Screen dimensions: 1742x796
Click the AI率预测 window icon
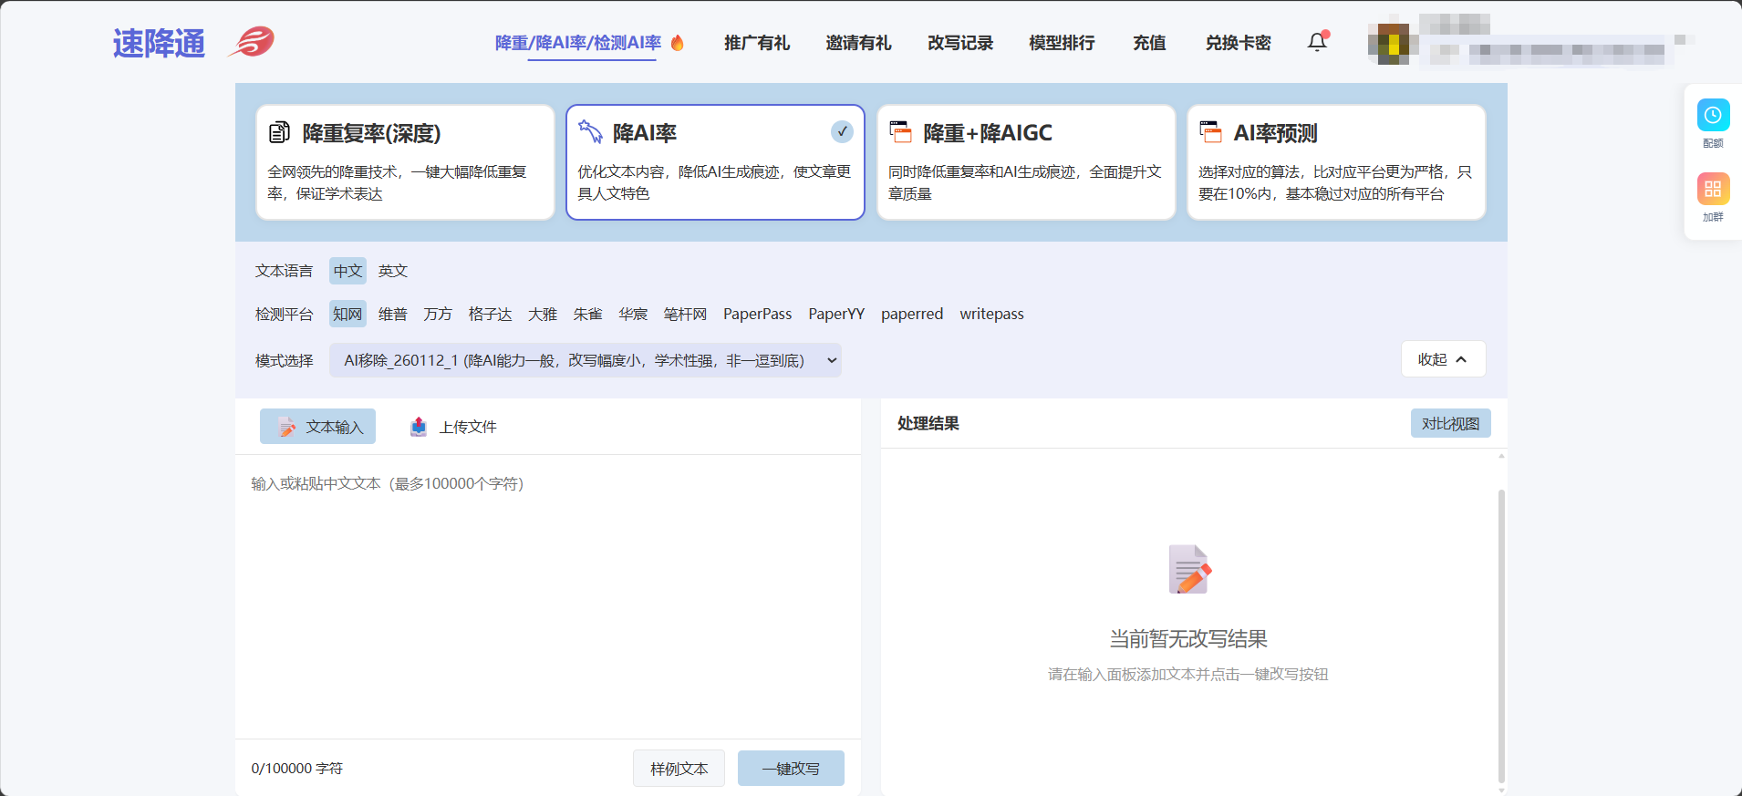(x=1210, y=132)
